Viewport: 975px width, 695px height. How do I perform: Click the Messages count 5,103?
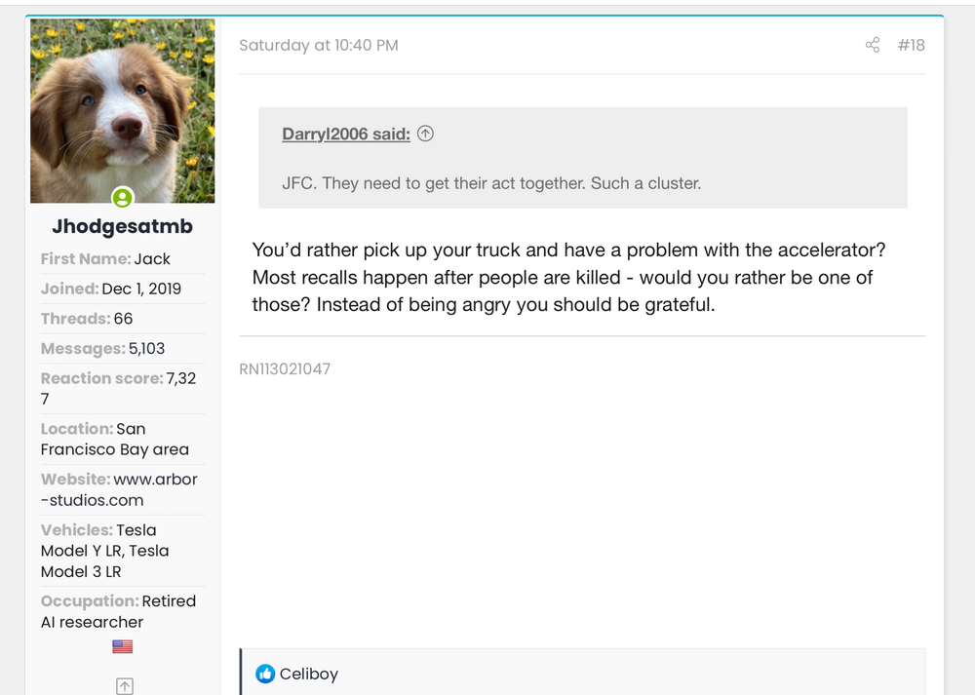coord(146,349)
